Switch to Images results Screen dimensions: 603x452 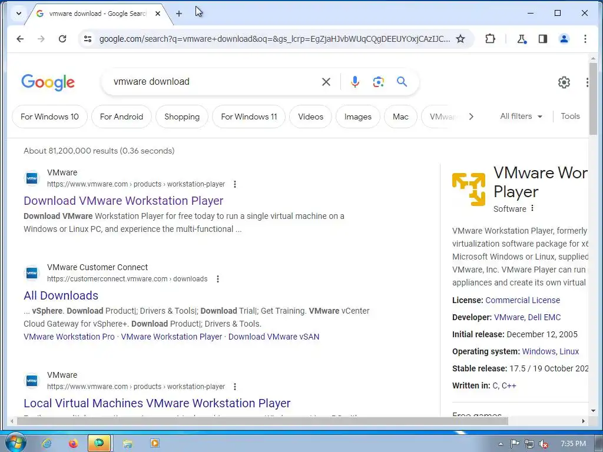pyautogui.click(x=357, y=117)
